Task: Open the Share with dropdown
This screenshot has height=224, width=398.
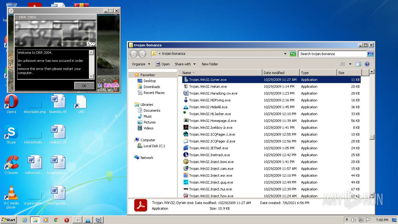Action: [x=185, y=64]
